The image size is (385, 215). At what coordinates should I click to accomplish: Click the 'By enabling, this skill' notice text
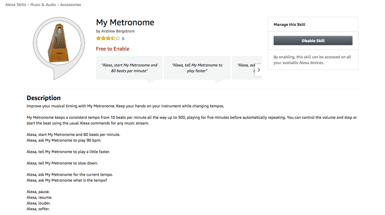[312, 60]
